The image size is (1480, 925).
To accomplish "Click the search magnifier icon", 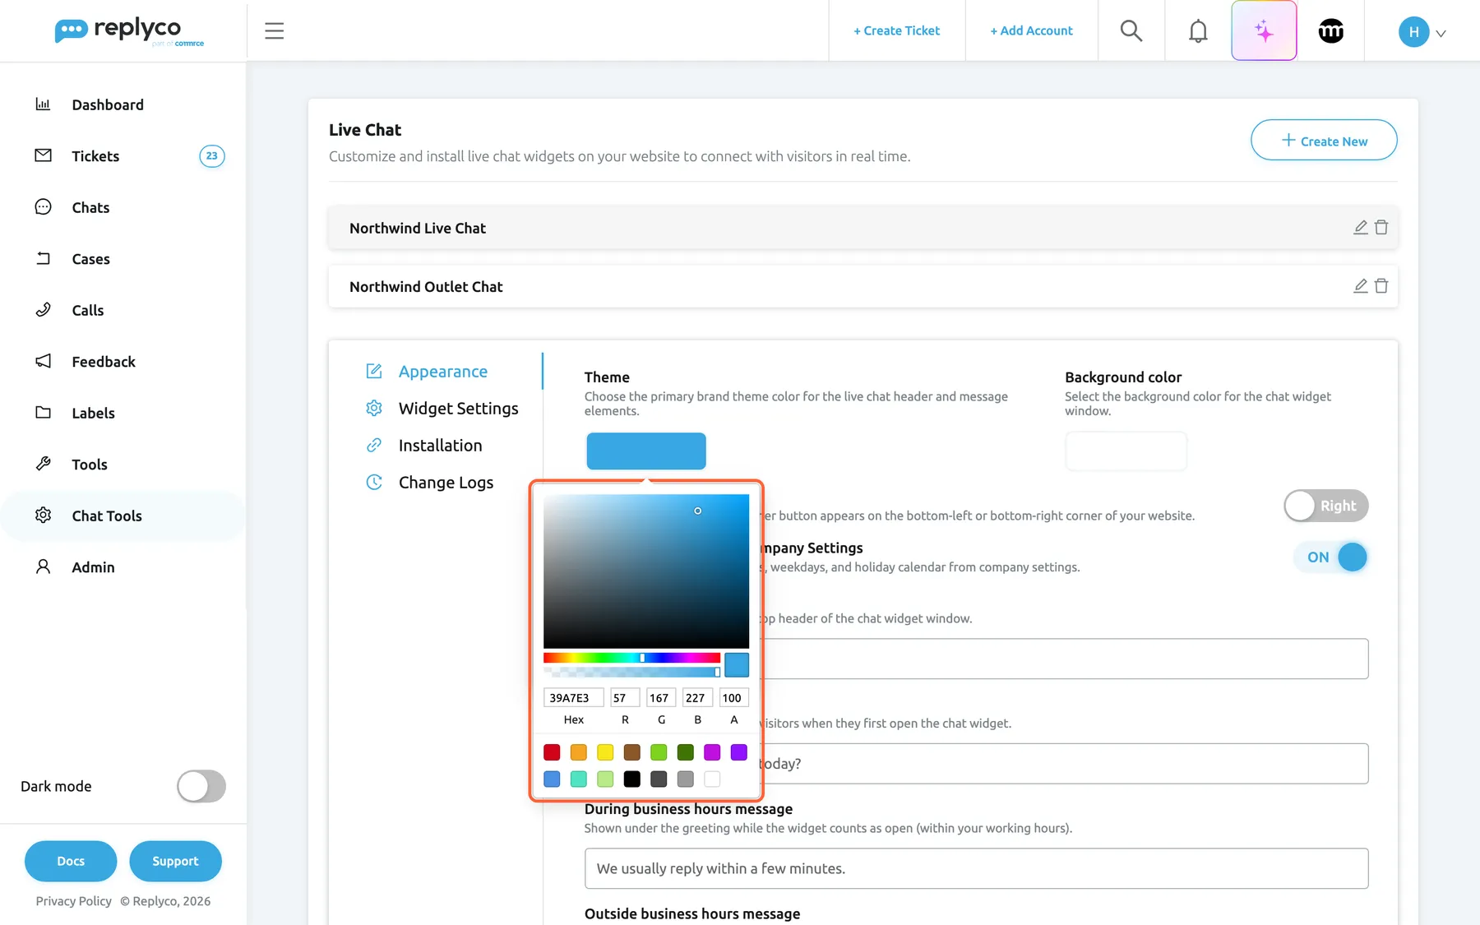I will point(1131,31).
